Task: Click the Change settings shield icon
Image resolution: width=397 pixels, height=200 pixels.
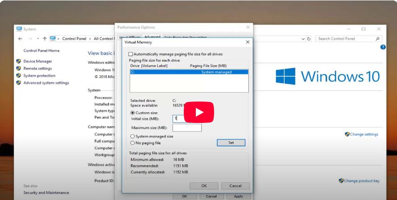Action: [x=347, y=134]
